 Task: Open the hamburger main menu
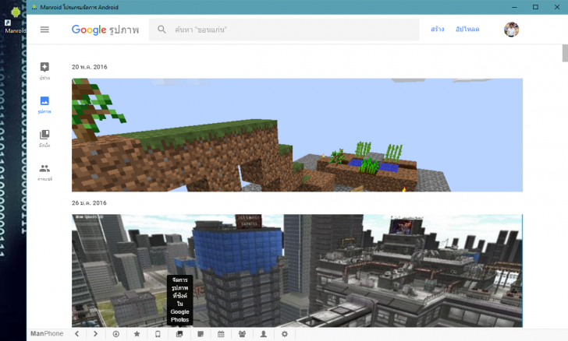click(44, 30)
